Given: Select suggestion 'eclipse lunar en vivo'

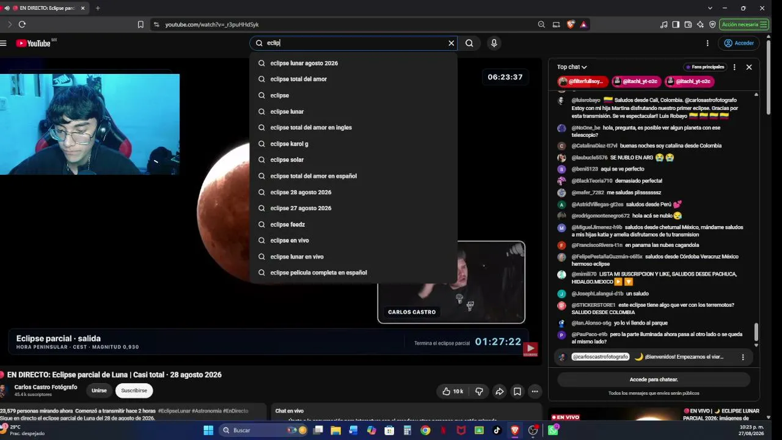Looking at the screenshot, I should pos(353,257).
